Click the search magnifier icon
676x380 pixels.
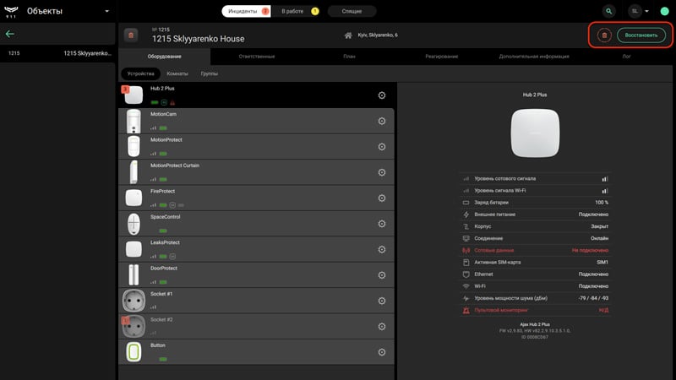click(608, 11)
